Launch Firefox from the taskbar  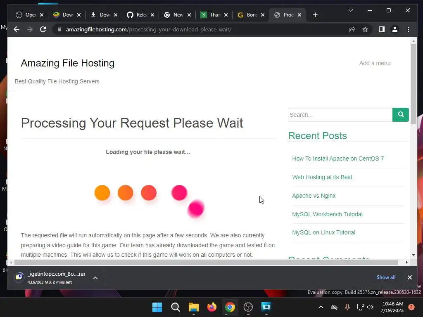(x=212, y=307)
